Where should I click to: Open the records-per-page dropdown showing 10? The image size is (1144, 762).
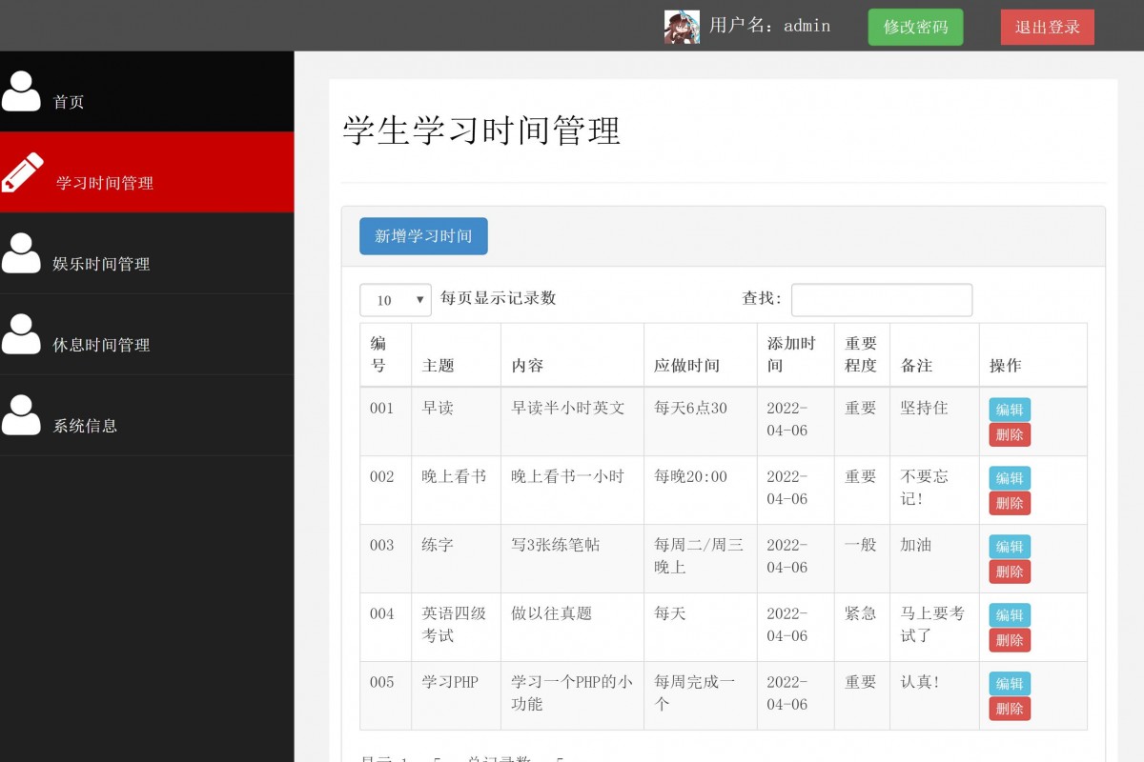395,300
